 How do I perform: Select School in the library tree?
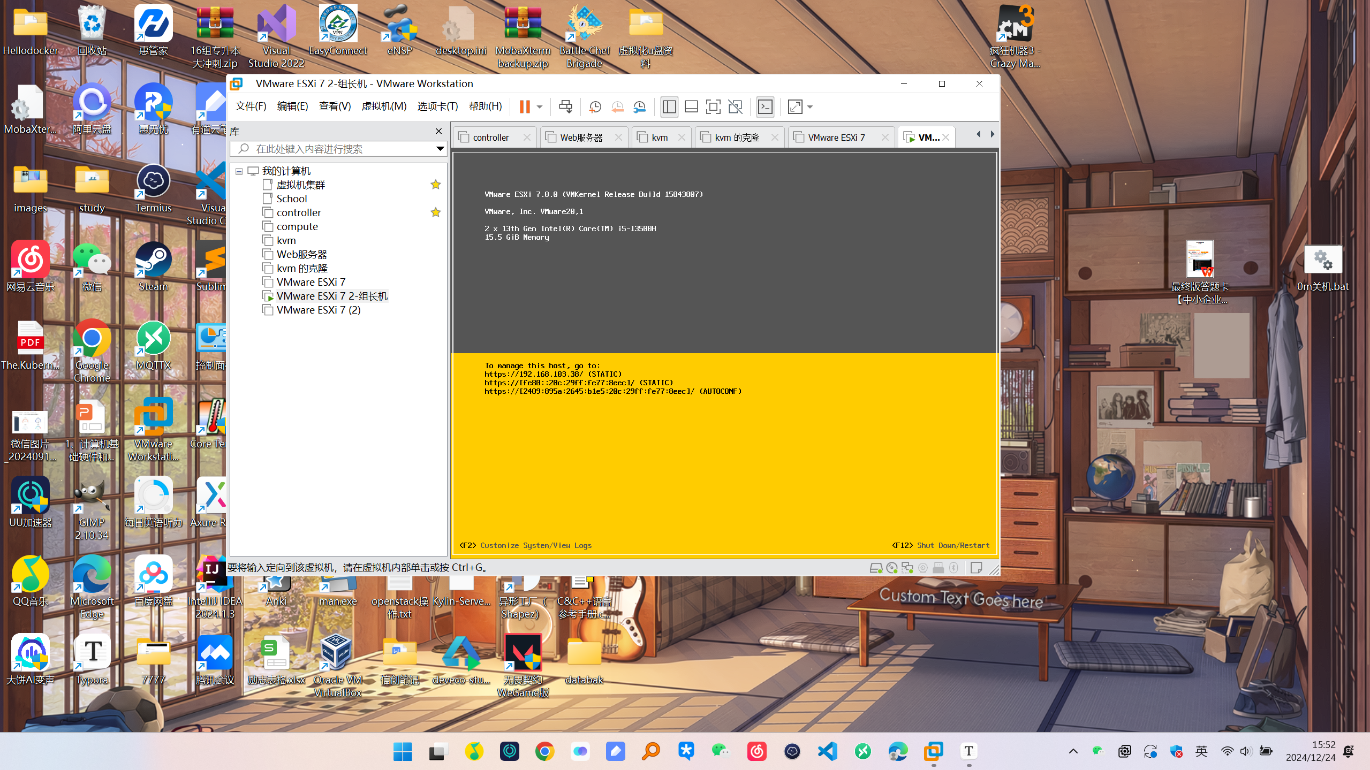pyautogui.click(x=291, y=199)
